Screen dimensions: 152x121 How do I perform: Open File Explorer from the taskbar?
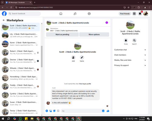click(x=32, y=119)
